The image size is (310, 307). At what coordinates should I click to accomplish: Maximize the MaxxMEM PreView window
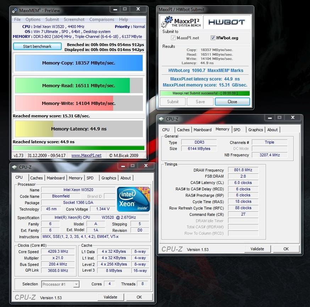point(125,9)
